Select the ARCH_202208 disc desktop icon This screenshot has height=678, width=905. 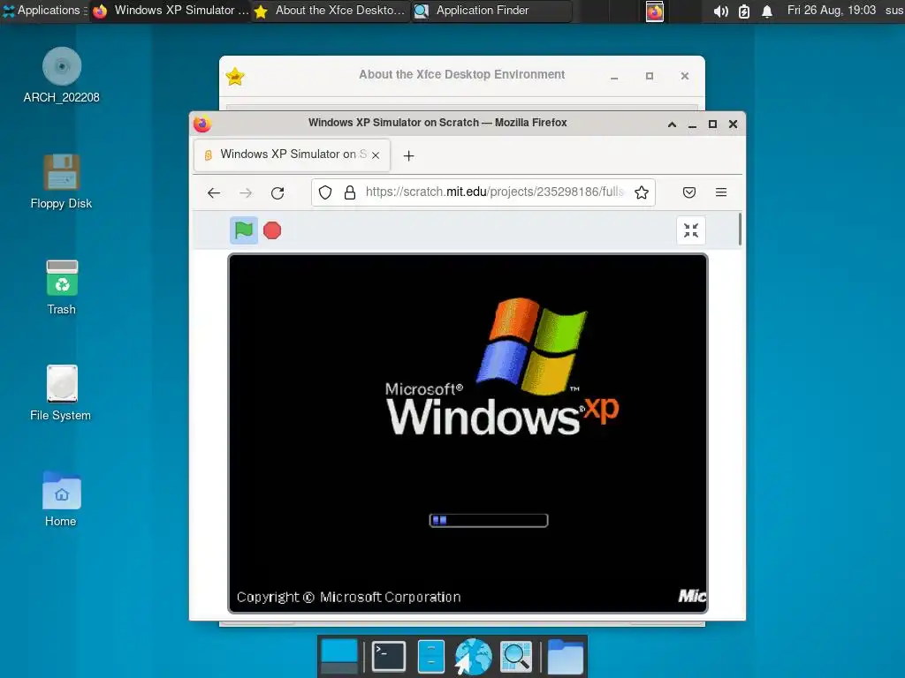tap(61, 76)
